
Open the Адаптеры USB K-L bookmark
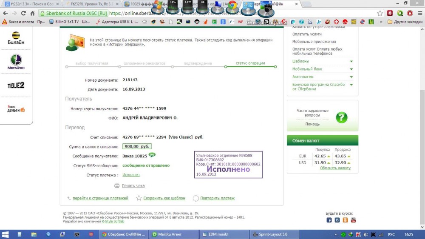click(x=117, y=22)
